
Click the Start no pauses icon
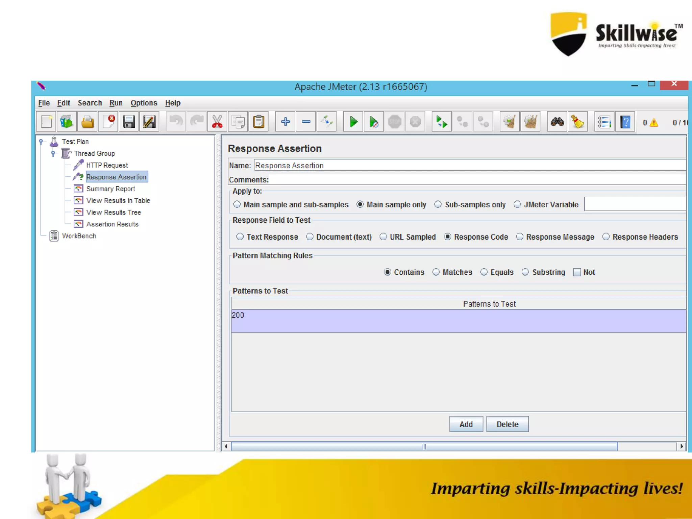pos(374,122)
